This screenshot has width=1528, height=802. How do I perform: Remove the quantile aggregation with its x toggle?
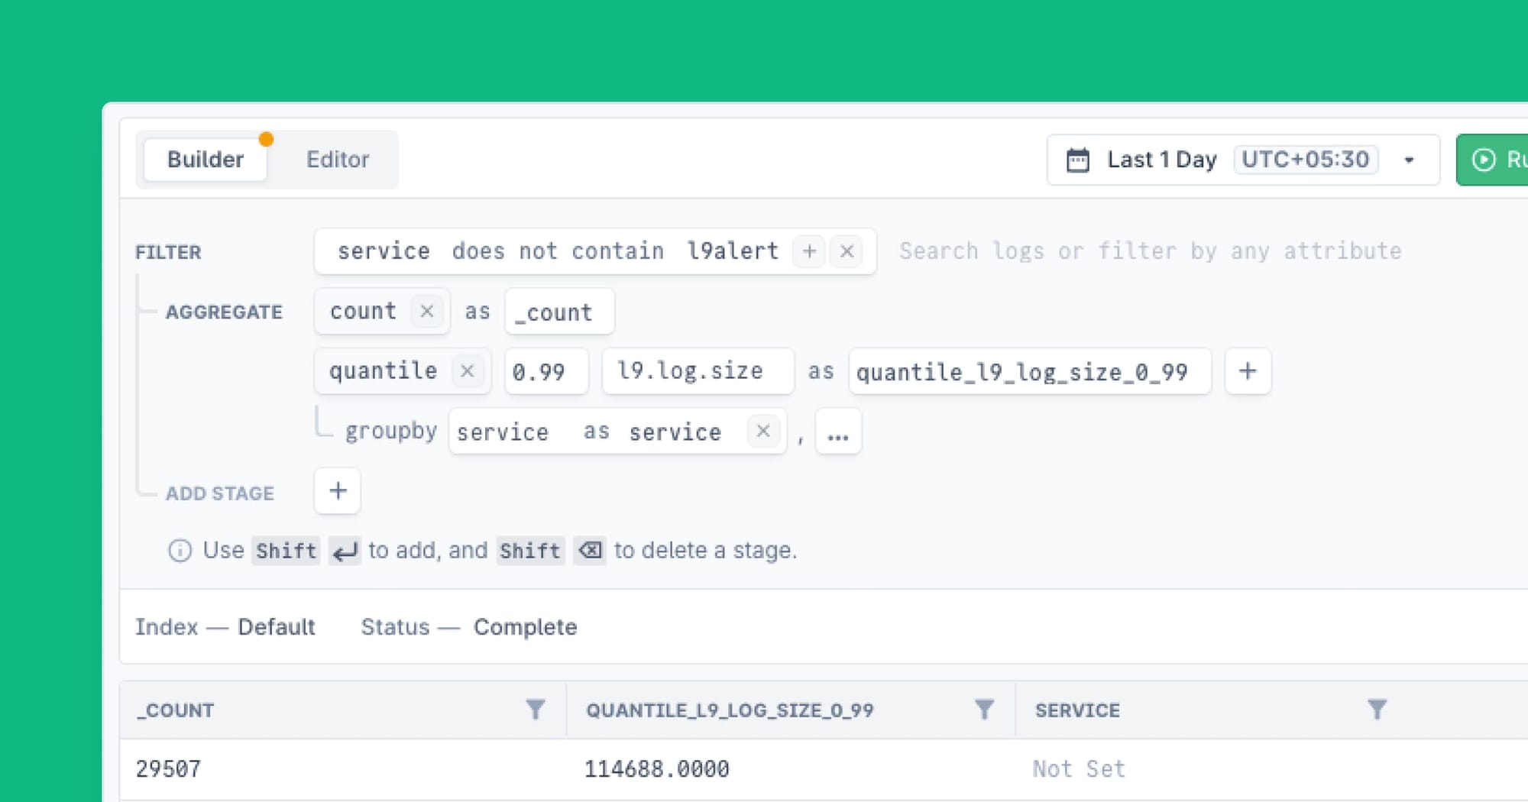point(468,371)
